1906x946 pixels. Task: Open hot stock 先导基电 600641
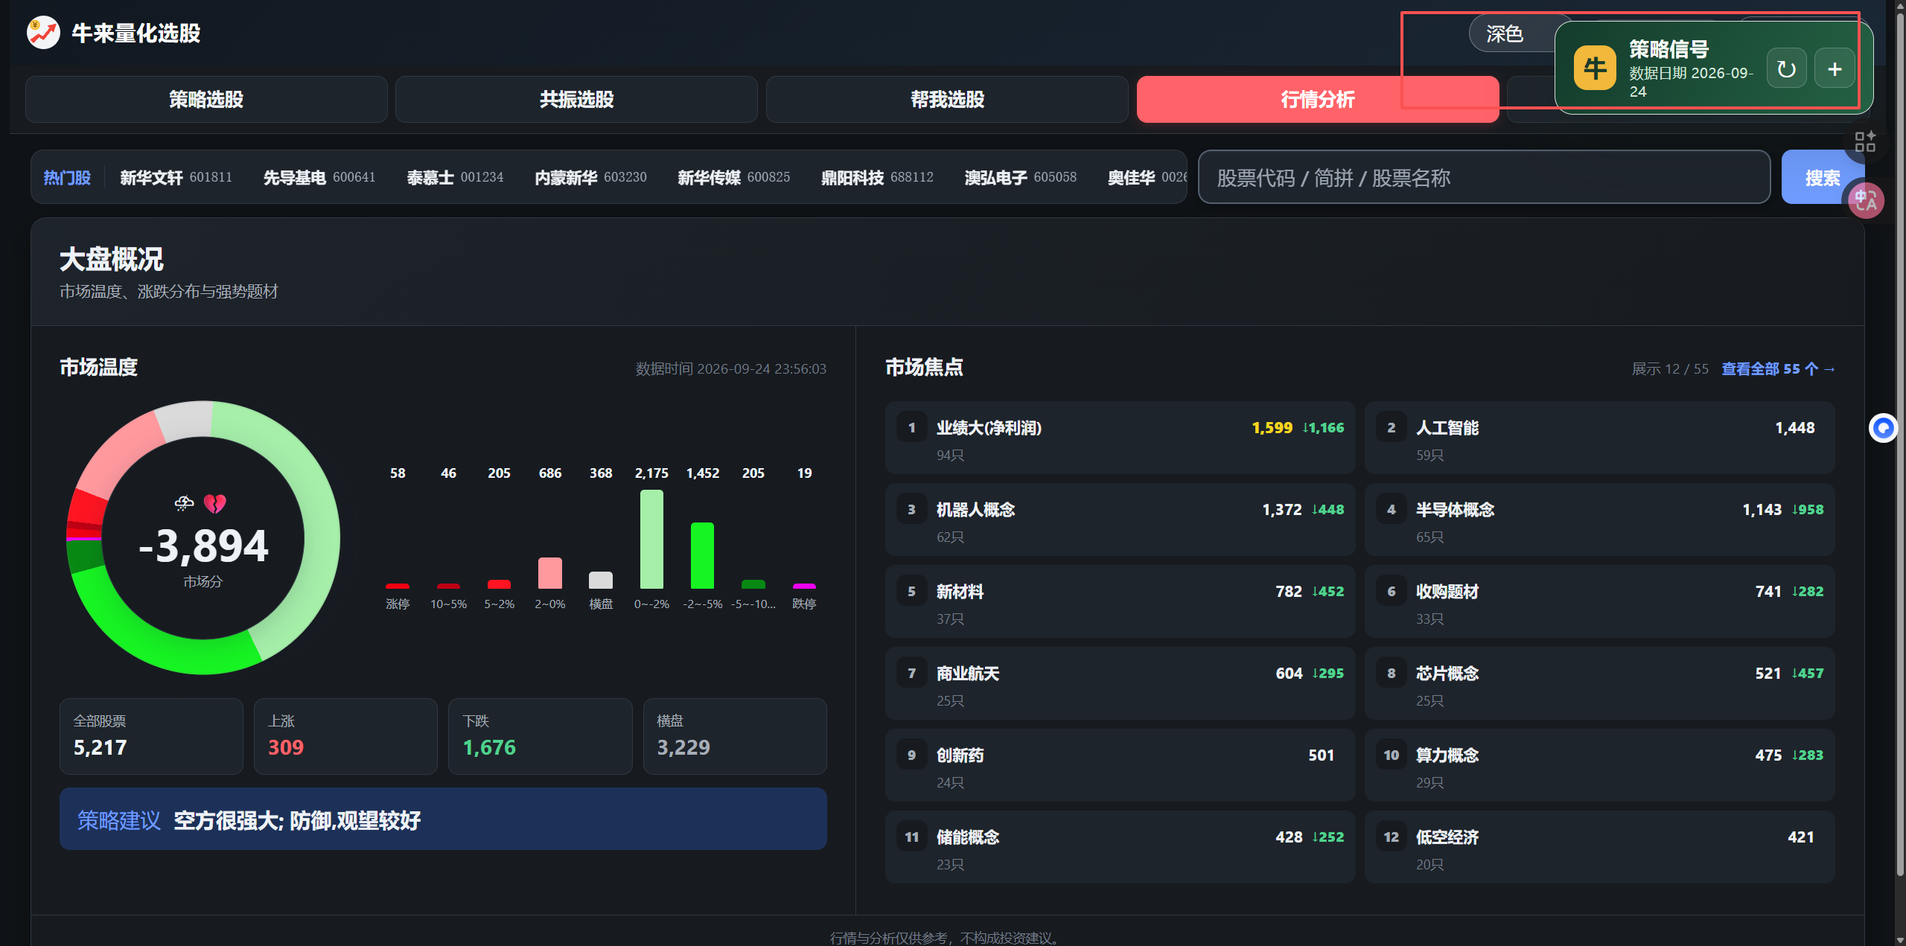click(319, 177)
